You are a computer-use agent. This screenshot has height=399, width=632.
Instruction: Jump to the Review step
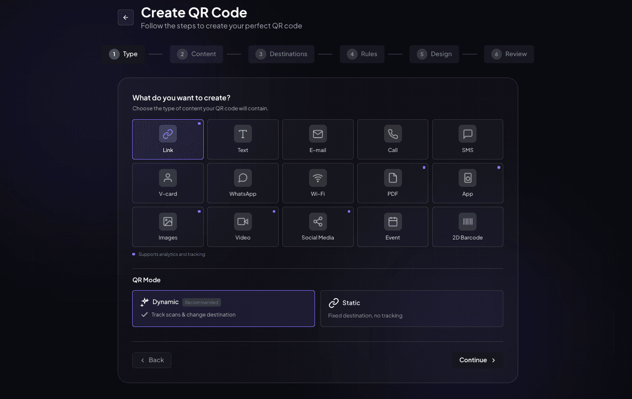coord(509,54)
